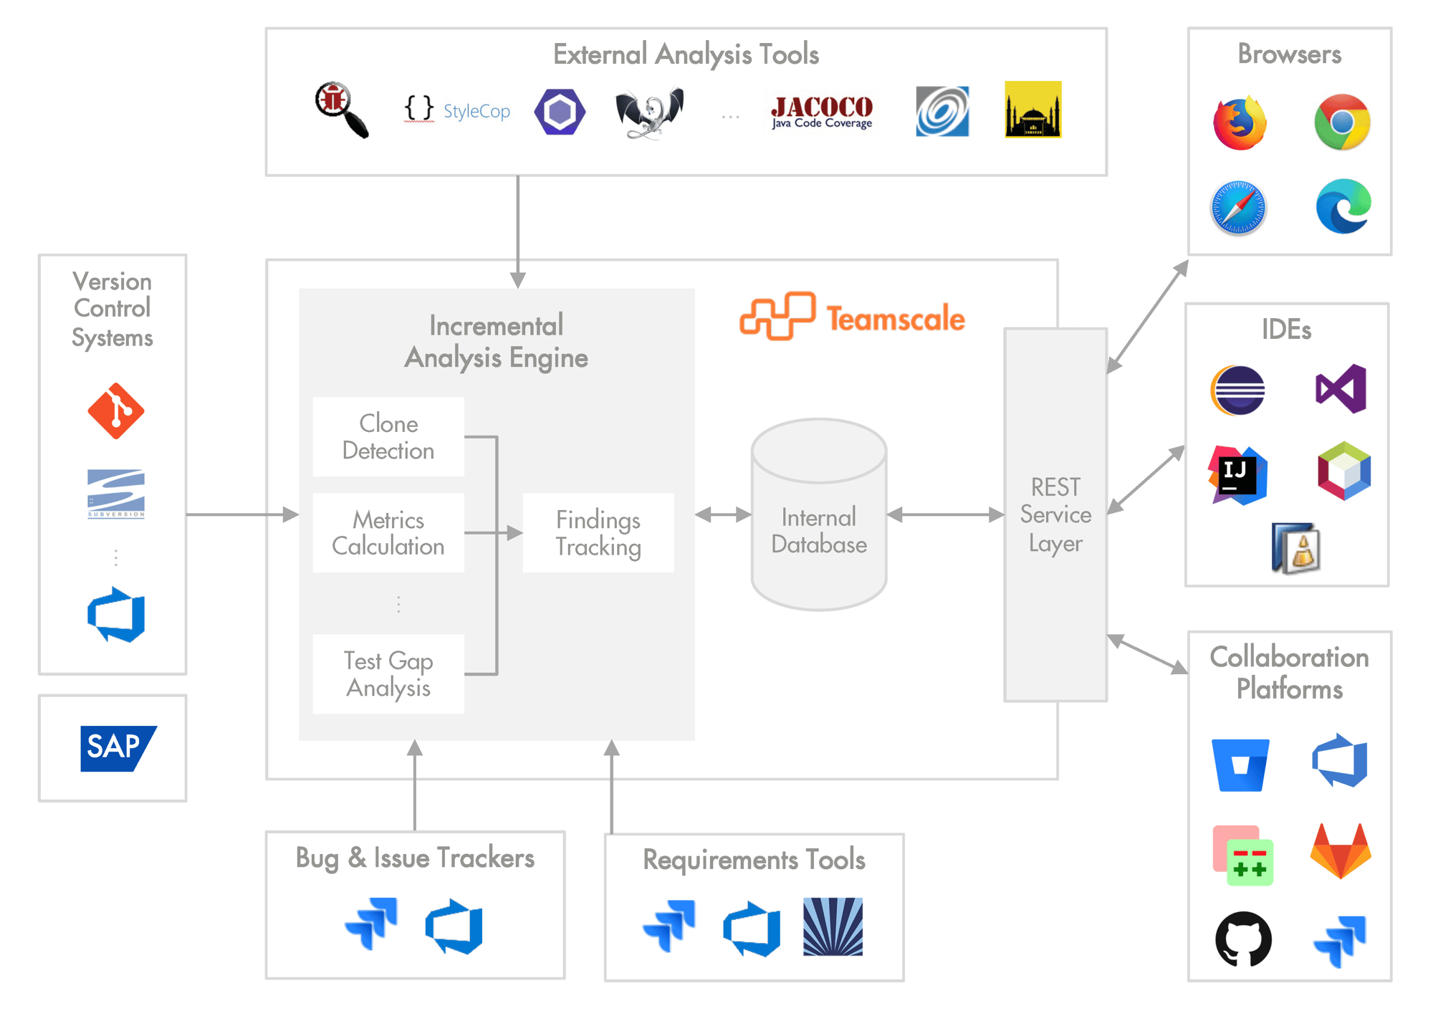The image size is (1433, 1016).
Task: Click the blue swirl coverage tool icon
Action: tap(942, 111)
